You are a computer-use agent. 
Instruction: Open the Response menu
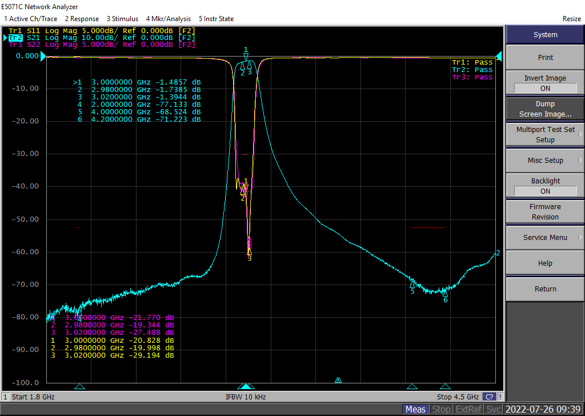point(81,19)
